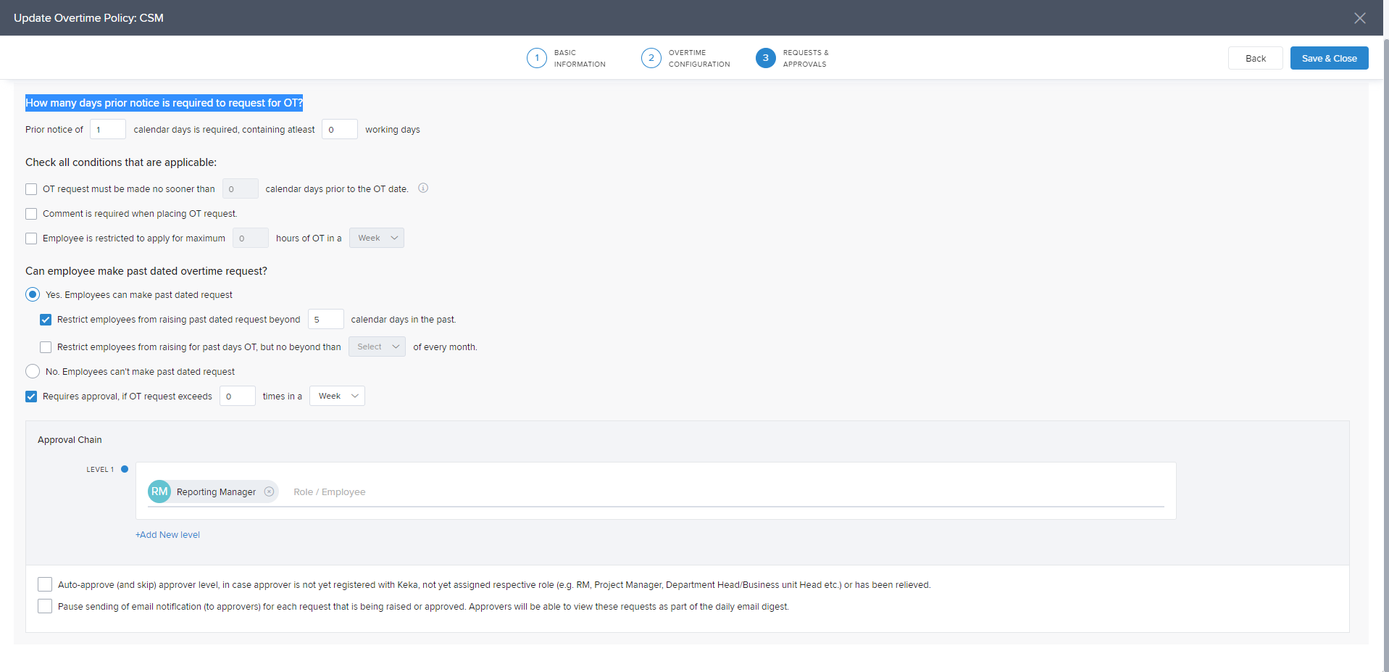This screenshot has height=672, width=1389.
Task: Click the Role / Employee input field
Action: click(507, 492)
